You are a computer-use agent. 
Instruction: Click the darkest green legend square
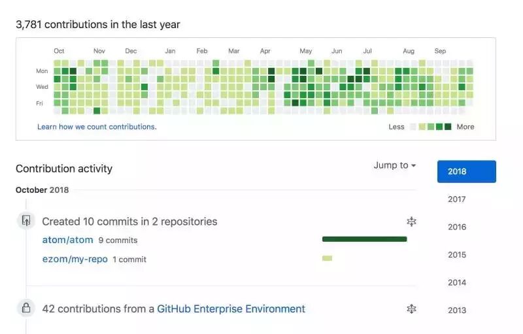tap(448, 127)
